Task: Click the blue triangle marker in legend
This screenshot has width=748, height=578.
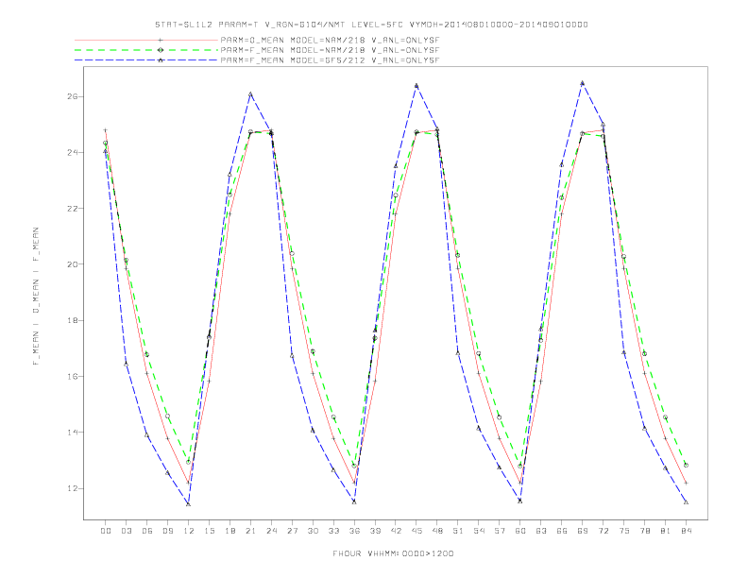Action: click(161, 60)
